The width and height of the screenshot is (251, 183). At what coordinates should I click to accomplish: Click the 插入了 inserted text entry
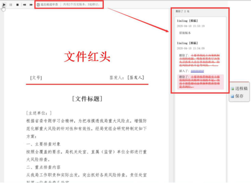coord(191,71)
